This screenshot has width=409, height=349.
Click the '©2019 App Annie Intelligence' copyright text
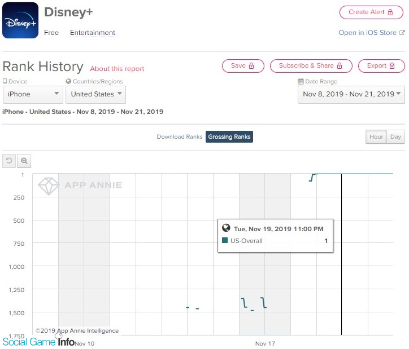coord(77,330)
